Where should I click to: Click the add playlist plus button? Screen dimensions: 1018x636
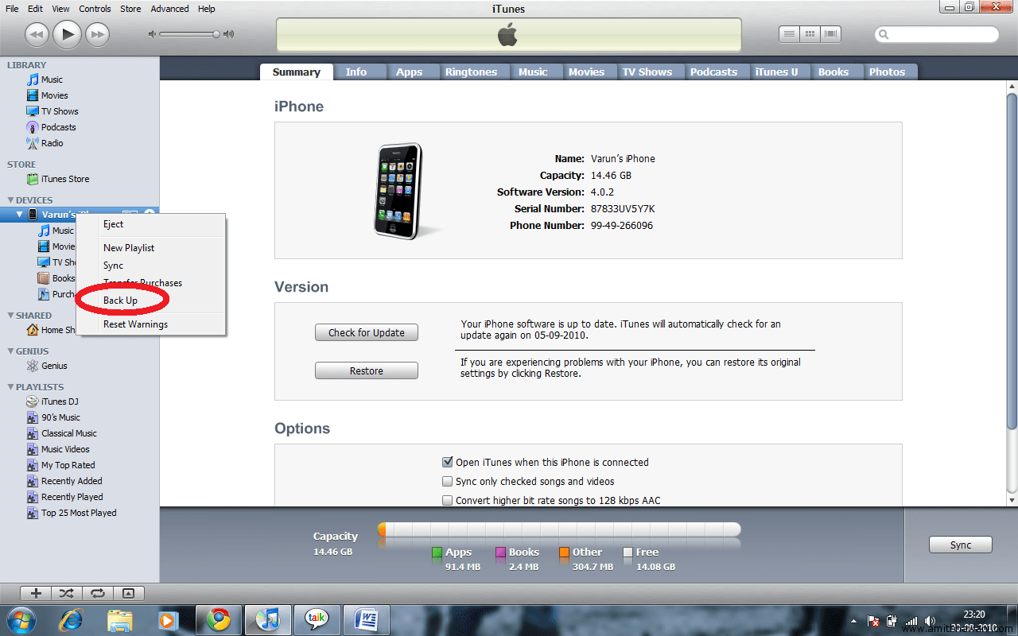(36, 593)
